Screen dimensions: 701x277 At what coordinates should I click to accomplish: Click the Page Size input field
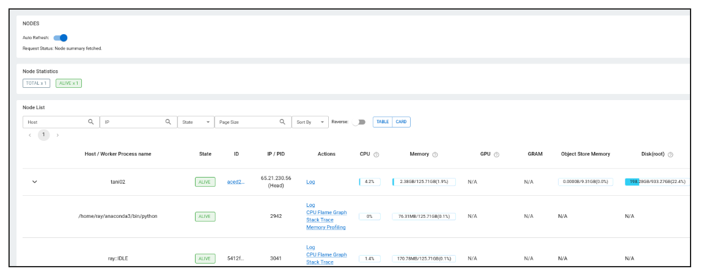point(252,122)
